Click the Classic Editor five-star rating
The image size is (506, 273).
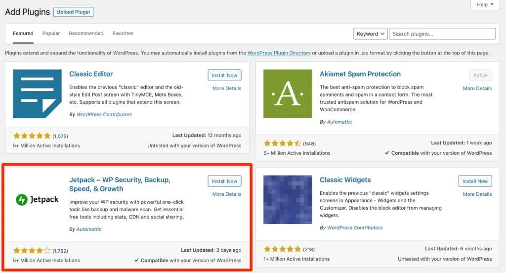click(32, 136)
